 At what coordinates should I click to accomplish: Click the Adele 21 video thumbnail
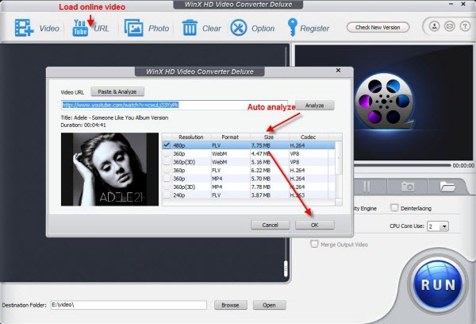[x=109, y=169]
